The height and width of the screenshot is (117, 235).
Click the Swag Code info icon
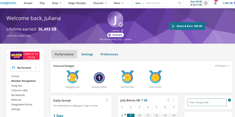(229, 100)
